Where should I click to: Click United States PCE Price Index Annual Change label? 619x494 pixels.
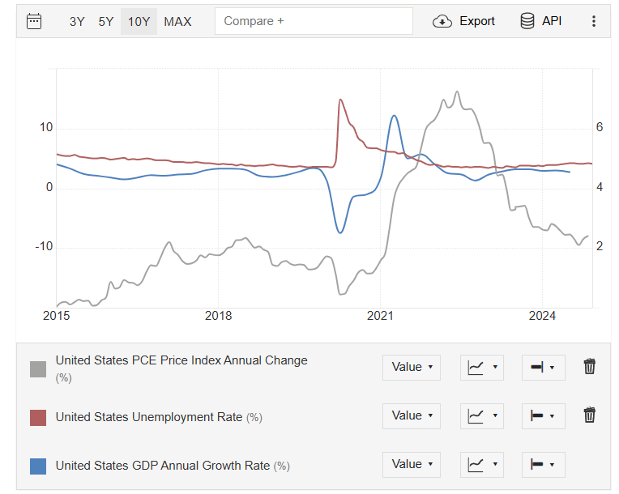tap(181, 360)
